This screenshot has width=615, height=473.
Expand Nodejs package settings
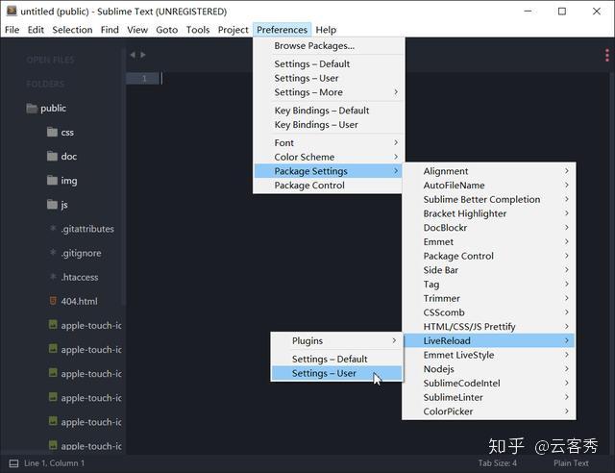tap(489, 369)
